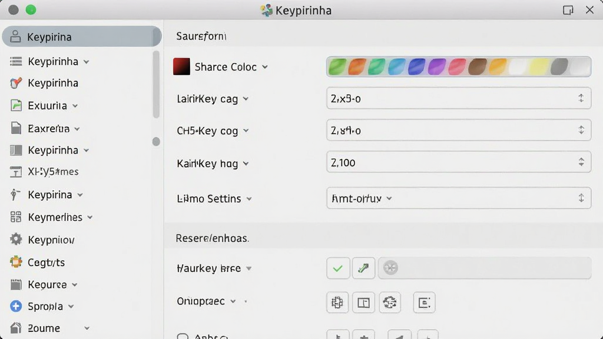Click the Saureforn section header
This screenshot has width=603, height=339.
(201, 36)
